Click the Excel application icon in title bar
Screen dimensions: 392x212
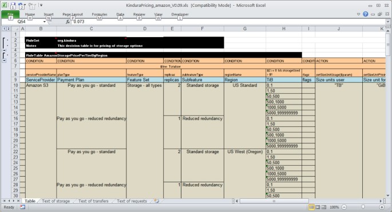4,5
